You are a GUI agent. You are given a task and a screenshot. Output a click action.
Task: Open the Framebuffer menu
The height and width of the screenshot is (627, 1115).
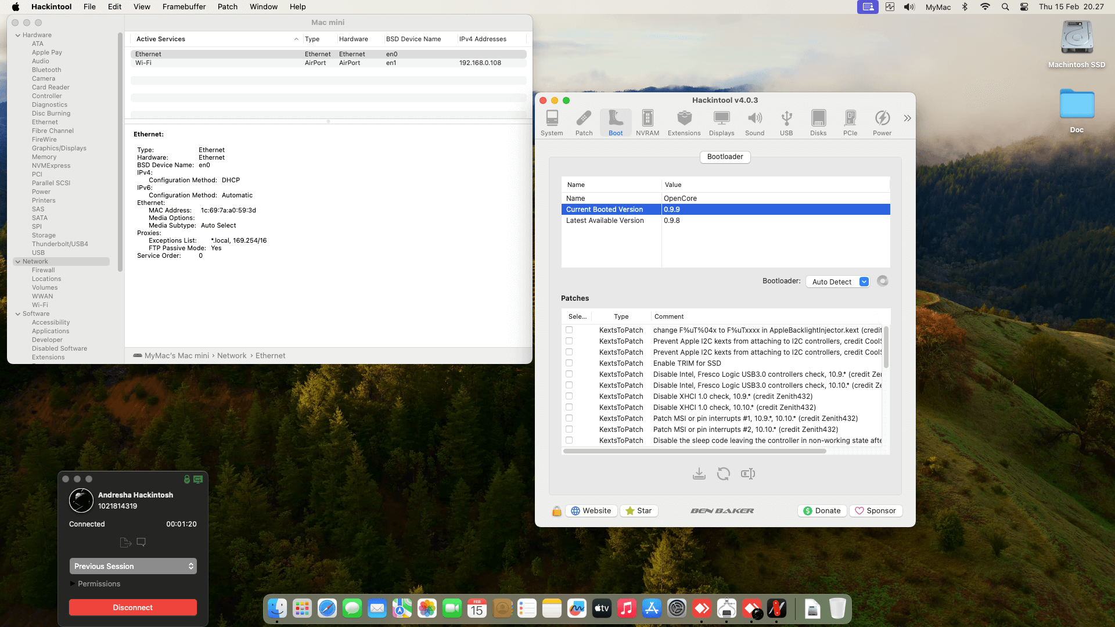pyautogui.click(x=184, y=7)
